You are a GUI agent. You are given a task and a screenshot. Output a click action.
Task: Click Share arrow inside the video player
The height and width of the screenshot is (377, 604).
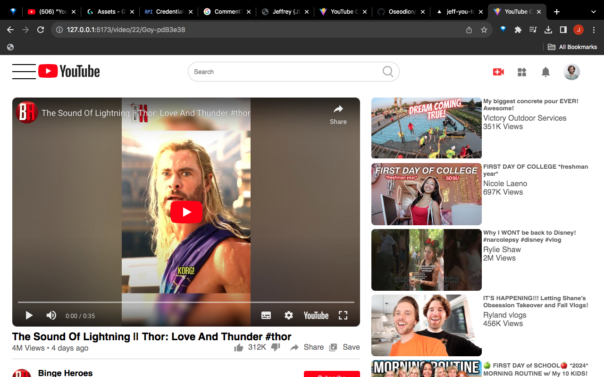click(338, 115)
